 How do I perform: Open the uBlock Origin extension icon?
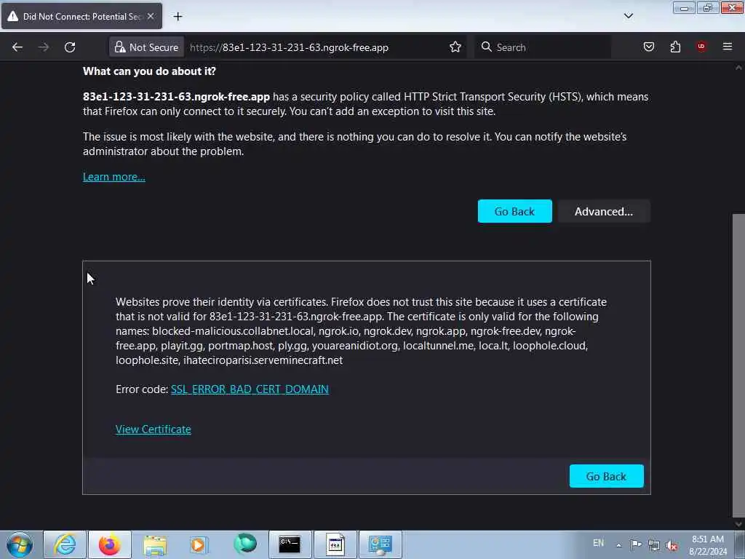coord(701,47)
